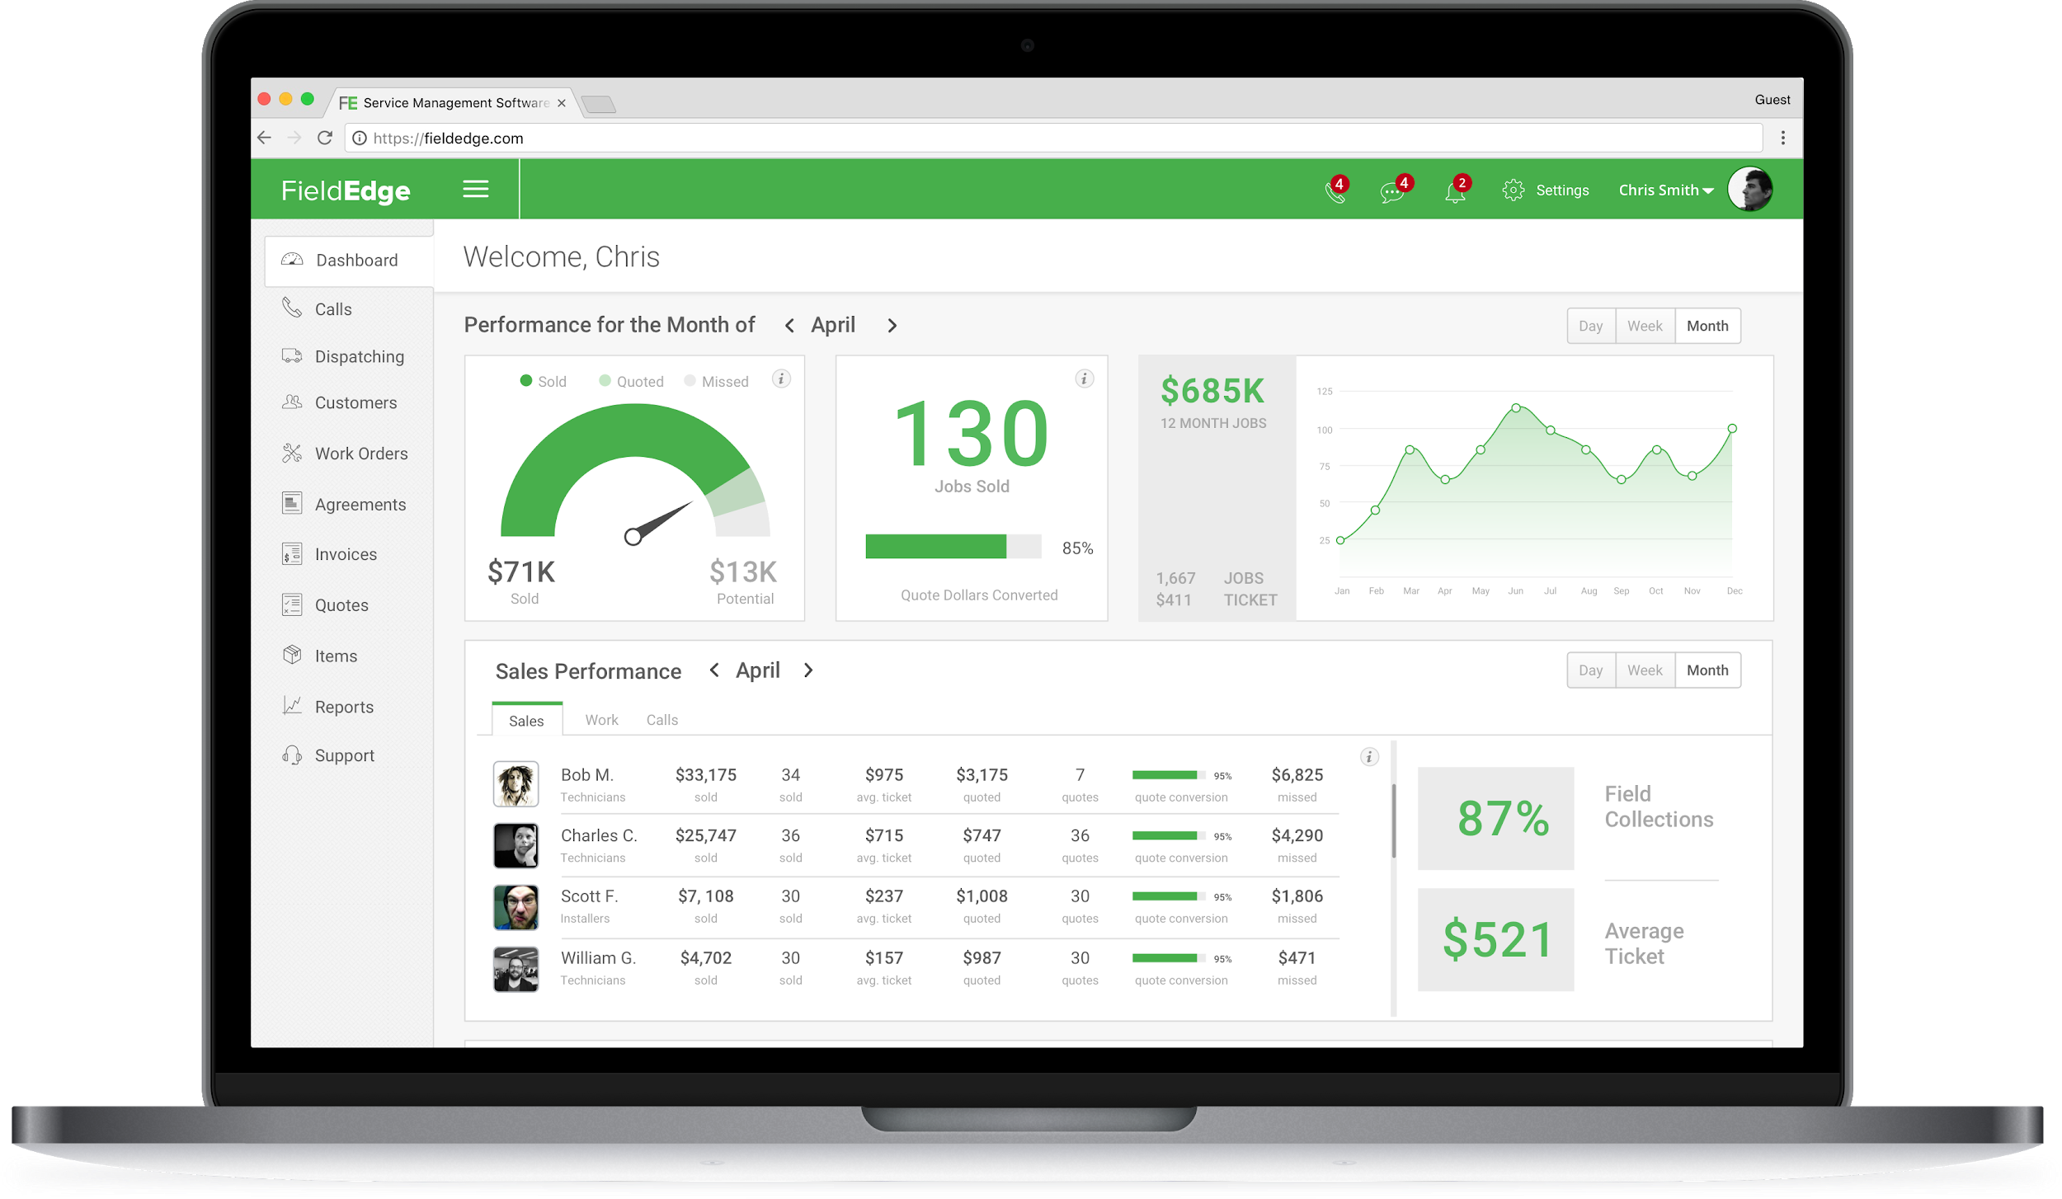Click the Guest profile button
Image resolution: width=2062 pixels, height=1199 pixels.
[1772, 100]
